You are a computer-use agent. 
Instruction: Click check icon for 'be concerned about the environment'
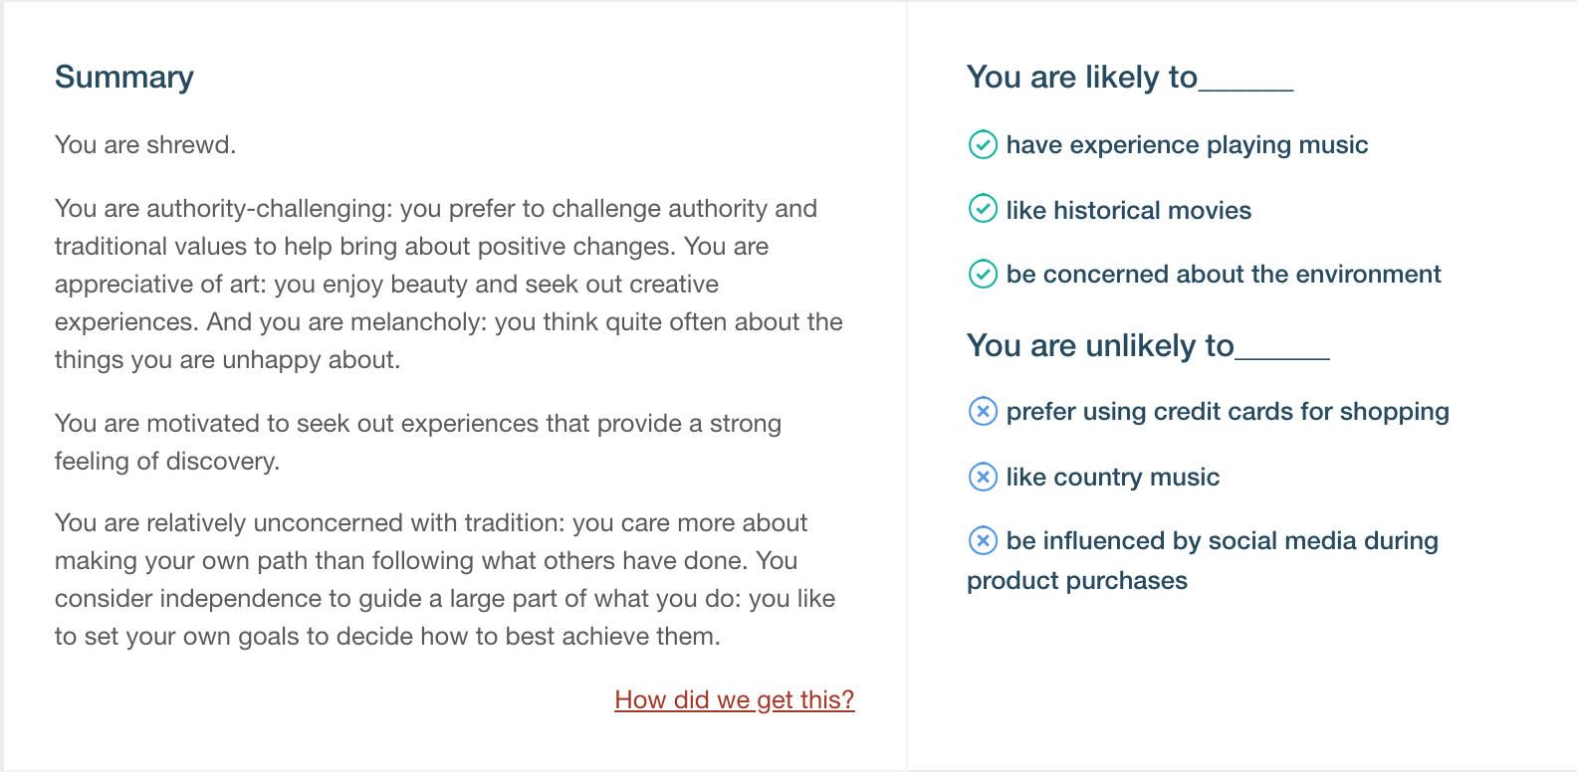tap(983, 274)
